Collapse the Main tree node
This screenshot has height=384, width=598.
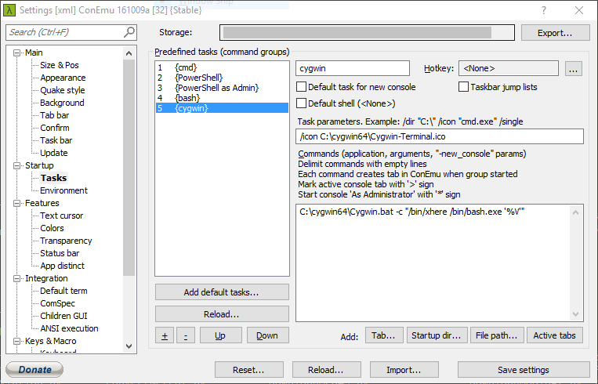tap(16, 53)
